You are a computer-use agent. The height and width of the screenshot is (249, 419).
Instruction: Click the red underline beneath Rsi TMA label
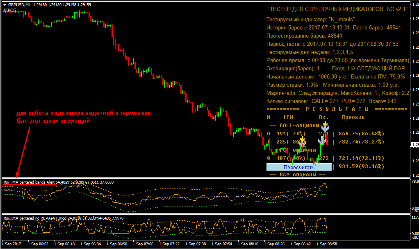coord(30,185)
